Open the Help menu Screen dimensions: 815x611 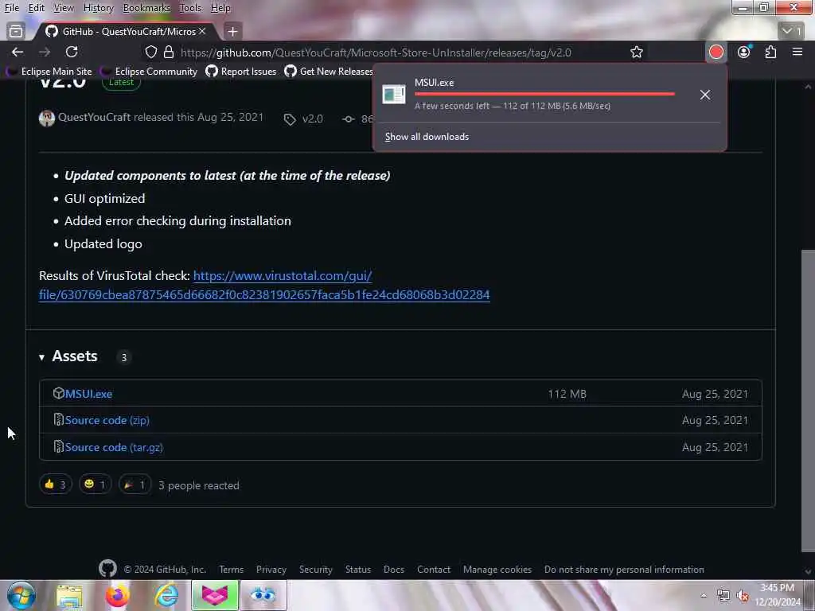pyautogui.click(x=220, y=8)
